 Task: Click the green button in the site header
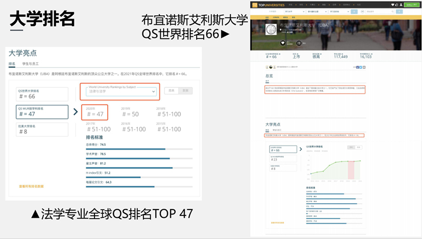click(412, 5)
